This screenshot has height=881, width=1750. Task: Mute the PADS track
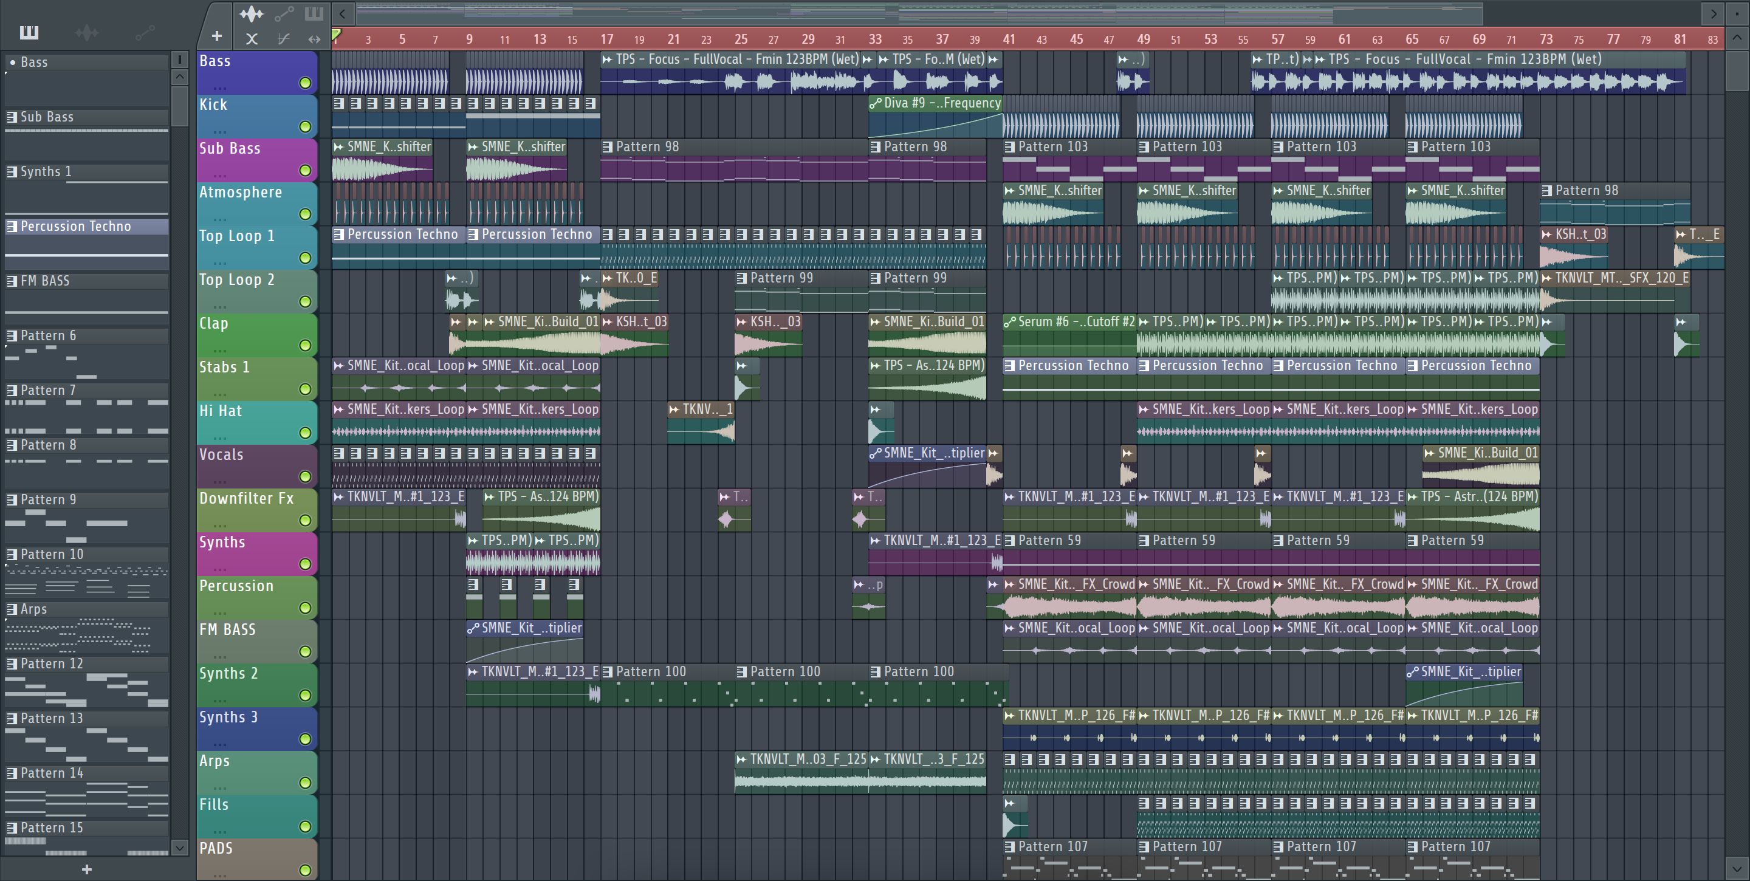[306, 870]
